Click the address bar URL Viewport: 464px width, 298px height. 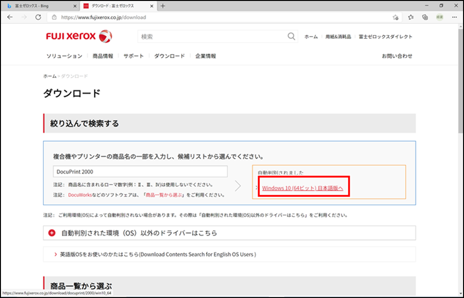(x=103, y=17)
